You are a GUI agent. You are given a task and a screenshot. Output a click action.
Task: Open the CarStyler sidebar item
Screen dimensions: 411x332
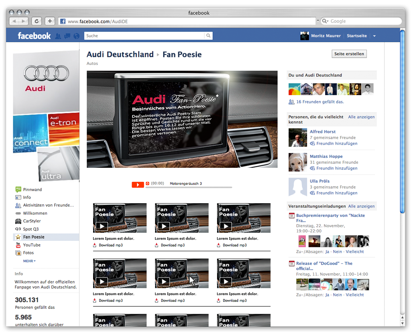(x=32, y=221)
